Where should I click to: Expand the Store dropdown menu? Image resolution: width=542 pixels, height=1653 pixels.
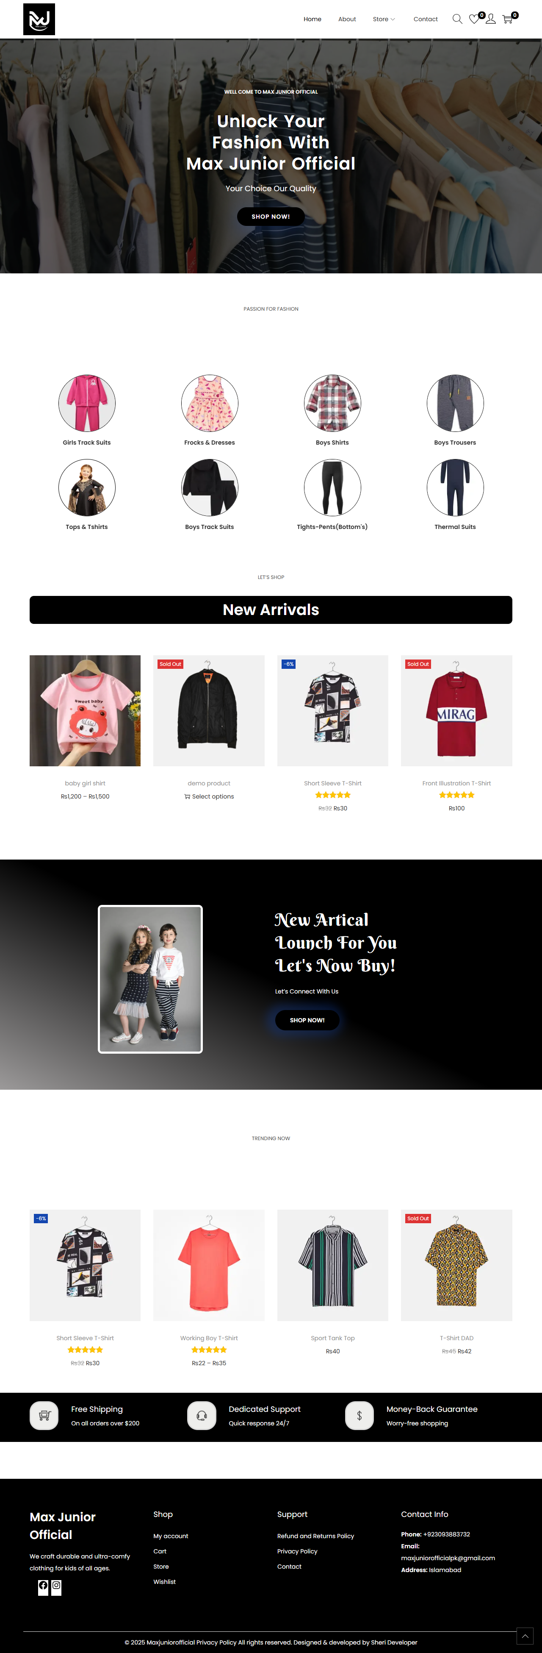[384, 19]
